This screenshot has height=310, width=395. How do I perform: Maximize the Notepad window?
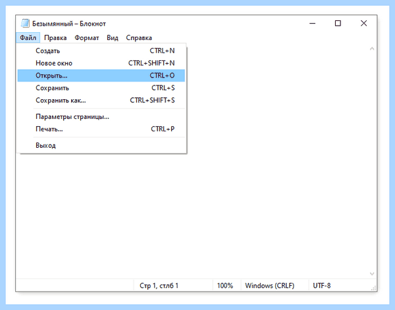[338, 24]
